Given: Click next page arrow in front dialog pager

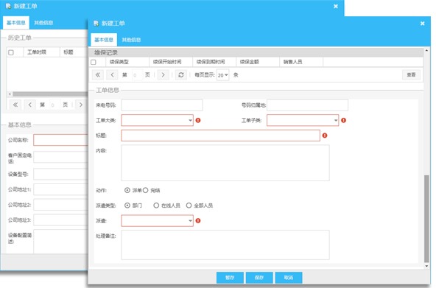Looking at the screenshot, I should (x=163, y=75).
